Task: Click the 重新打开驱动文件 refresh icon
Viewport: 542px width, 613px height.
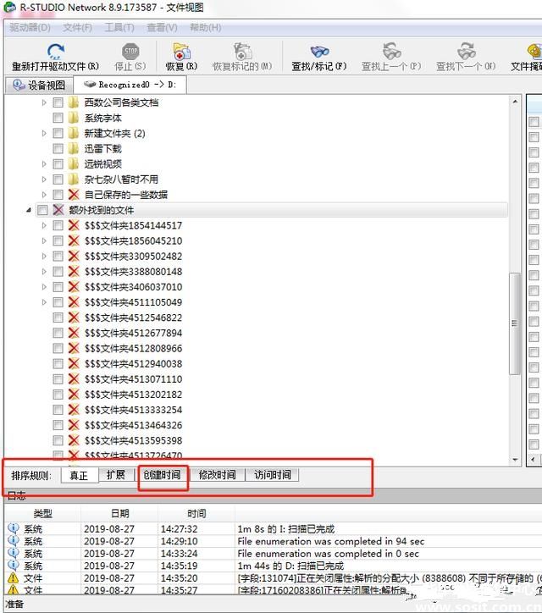Action: [56, 51]
